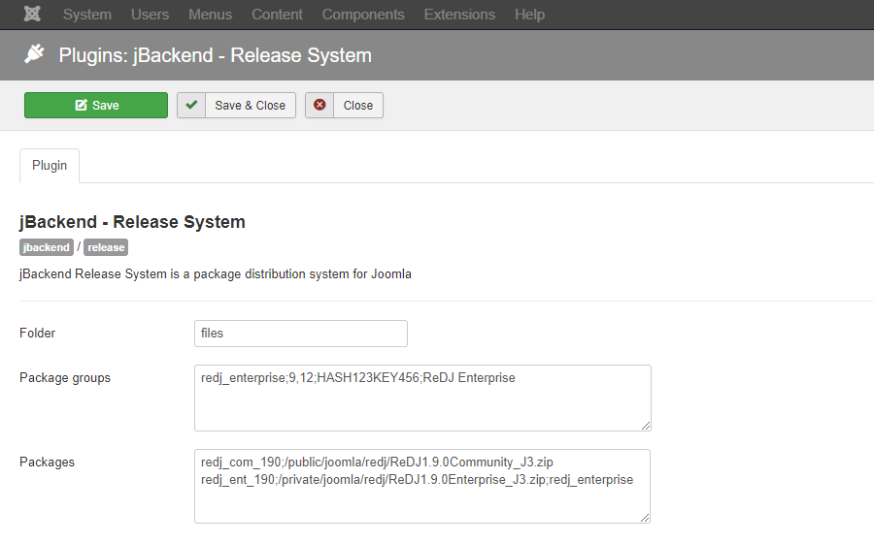
Task: Click the release badge label
Action: click(x=106, y=247)
